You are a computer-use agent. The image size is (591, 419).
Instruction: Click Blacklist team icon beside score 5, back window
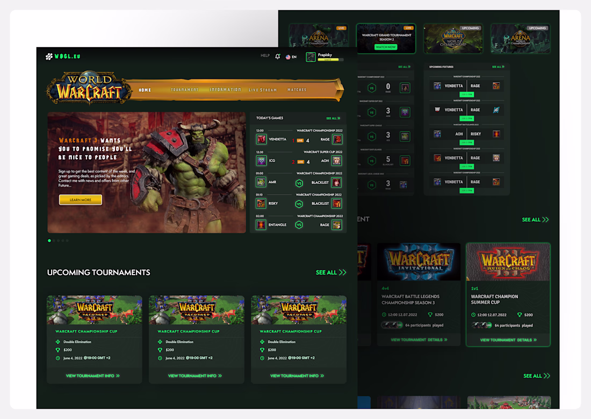tap(405, 161)
